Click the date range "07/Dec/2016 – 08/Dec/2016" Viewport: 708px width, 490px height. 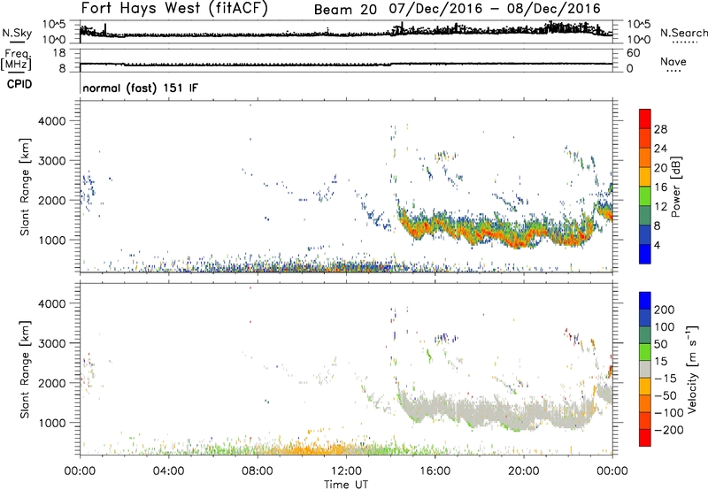pyautogui.click(x=495, y=9)
